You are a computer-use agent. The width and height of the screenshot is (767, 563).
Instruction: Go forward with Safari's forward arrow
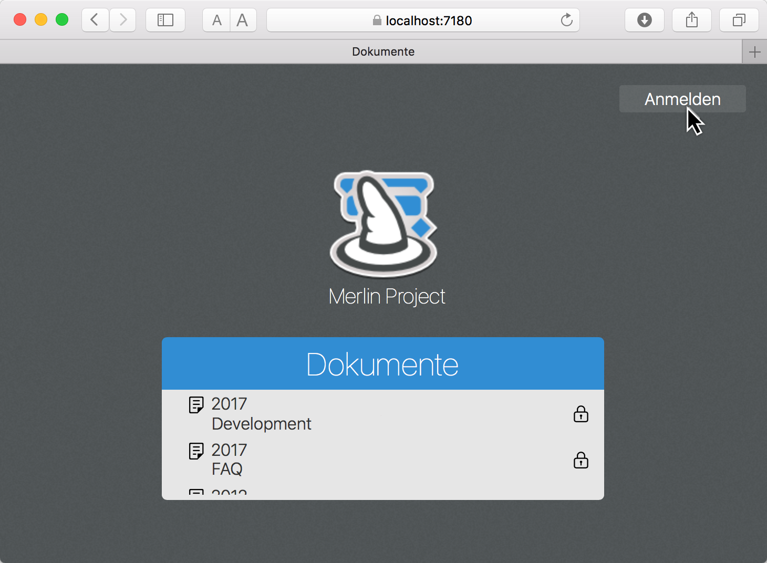click(123, 20)
